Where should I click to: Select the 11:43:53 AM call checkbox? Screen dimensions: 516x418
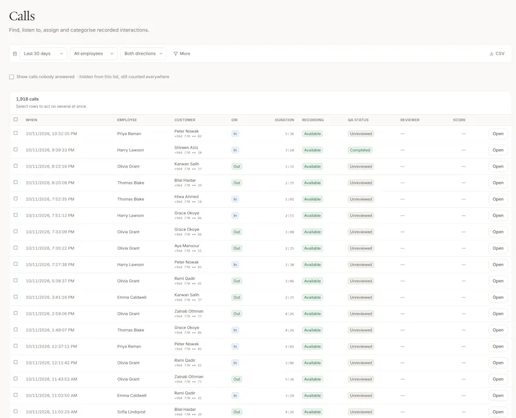15,379
